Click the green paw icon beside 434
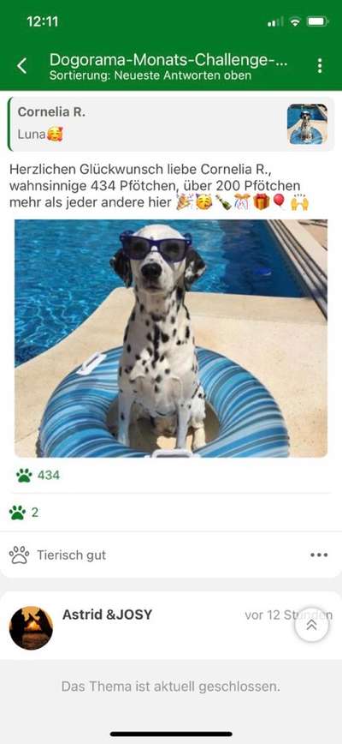Screen dimensions: 342x744 pyautogui.click(x=24, y=475)
